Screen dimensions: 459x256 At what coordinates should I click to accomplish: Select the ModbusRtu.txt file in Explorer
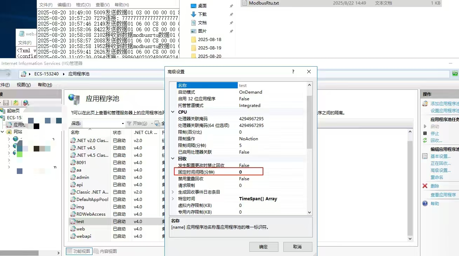(341, 3)
